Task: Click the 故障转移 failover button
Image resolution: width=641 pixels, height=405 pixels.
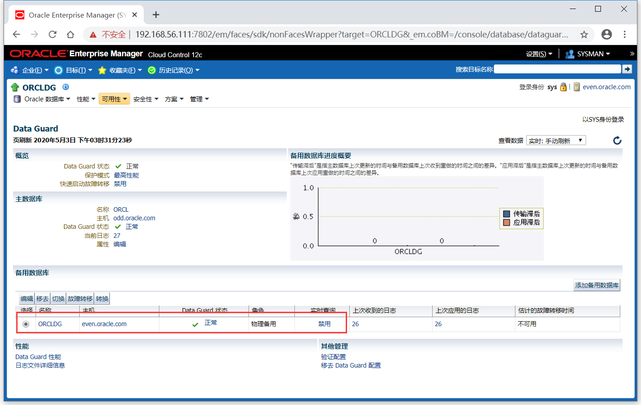Action: (x=80, y=299)
